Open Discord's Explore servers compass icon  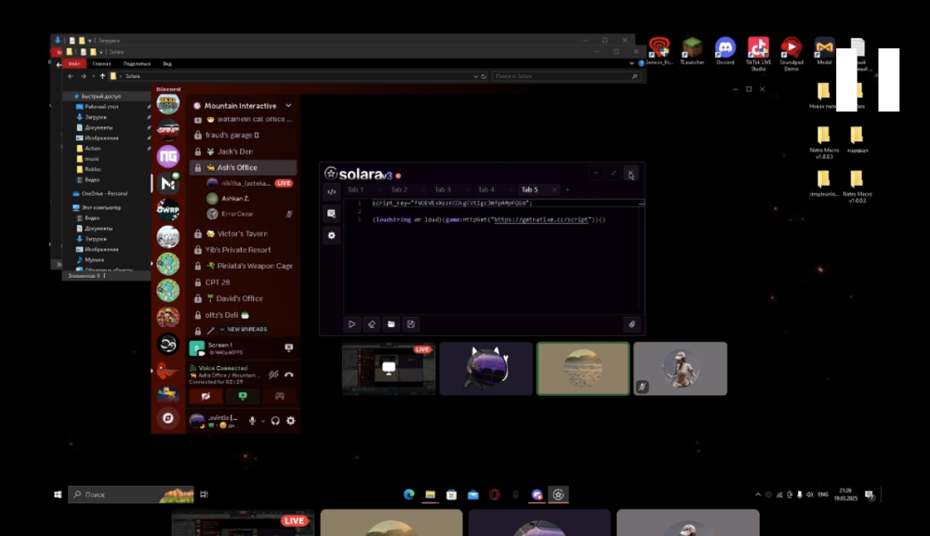click(x=167, y=418)
